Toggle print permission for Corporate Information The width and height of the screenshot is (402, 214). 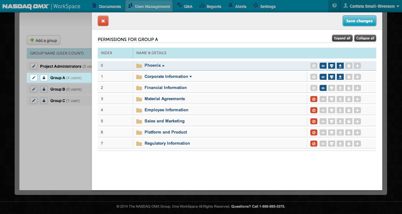coord(332,77)
